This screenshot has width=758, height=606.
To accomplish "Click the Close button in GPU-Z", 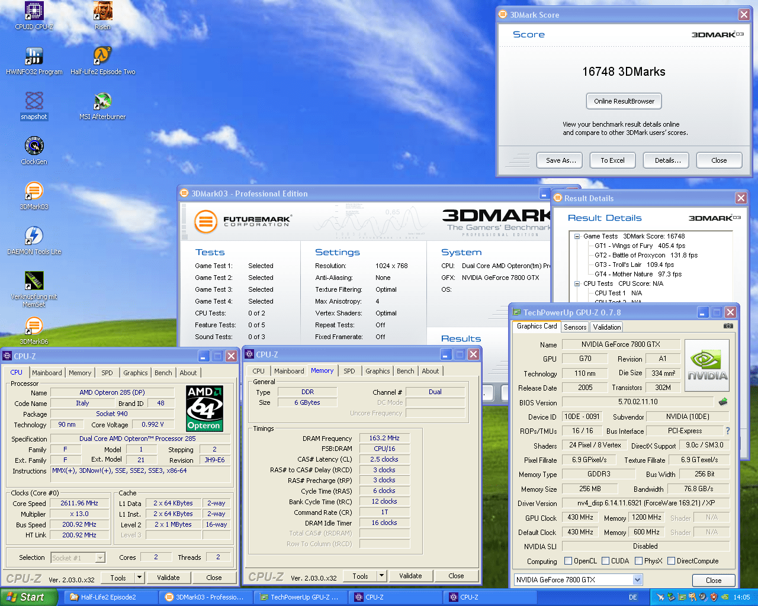I will 714,581.
